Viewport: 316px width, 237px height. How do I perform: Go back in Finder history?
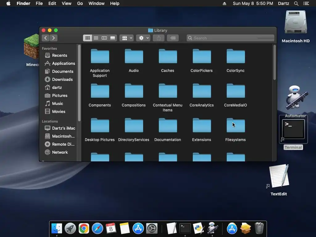[46, 38]
